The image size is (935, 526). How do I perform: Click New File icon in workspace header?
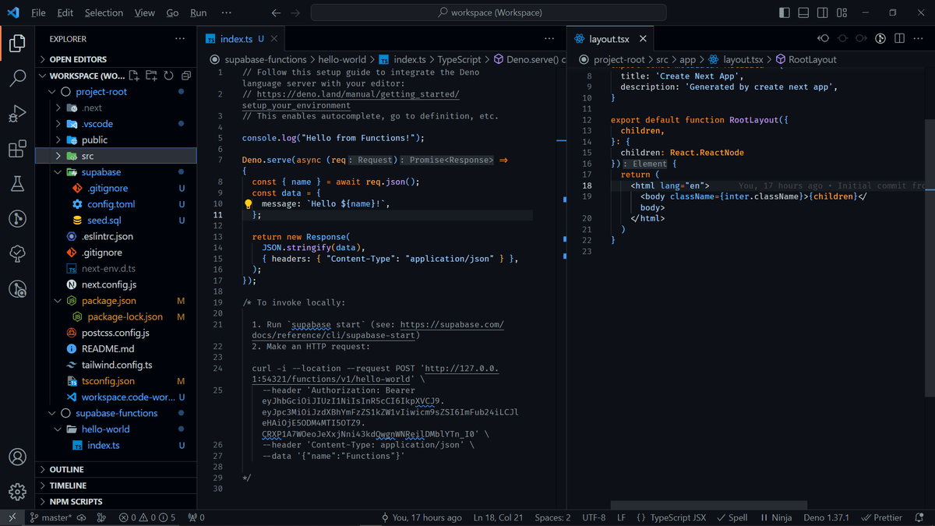click(134, 76)
